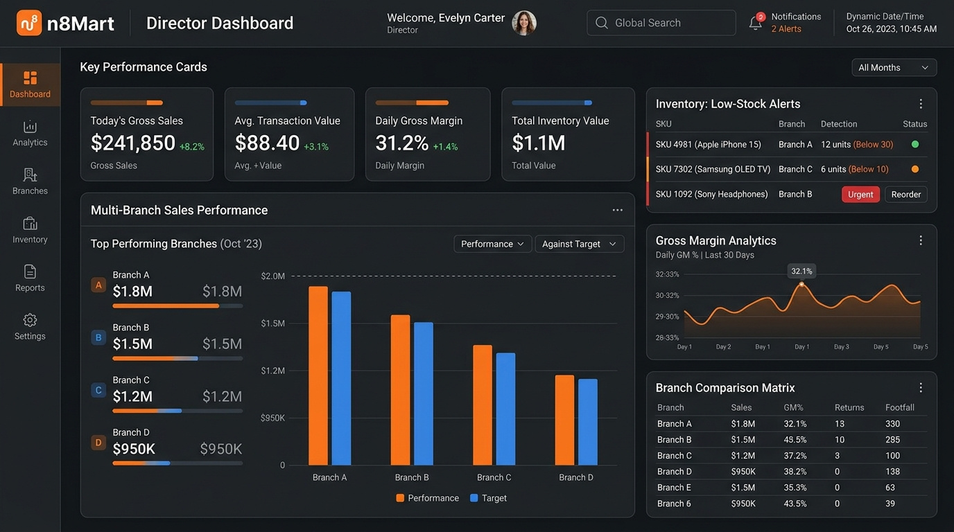
Task: Click the Dynamic Date/Time display
Action: (x=892, y=23)
